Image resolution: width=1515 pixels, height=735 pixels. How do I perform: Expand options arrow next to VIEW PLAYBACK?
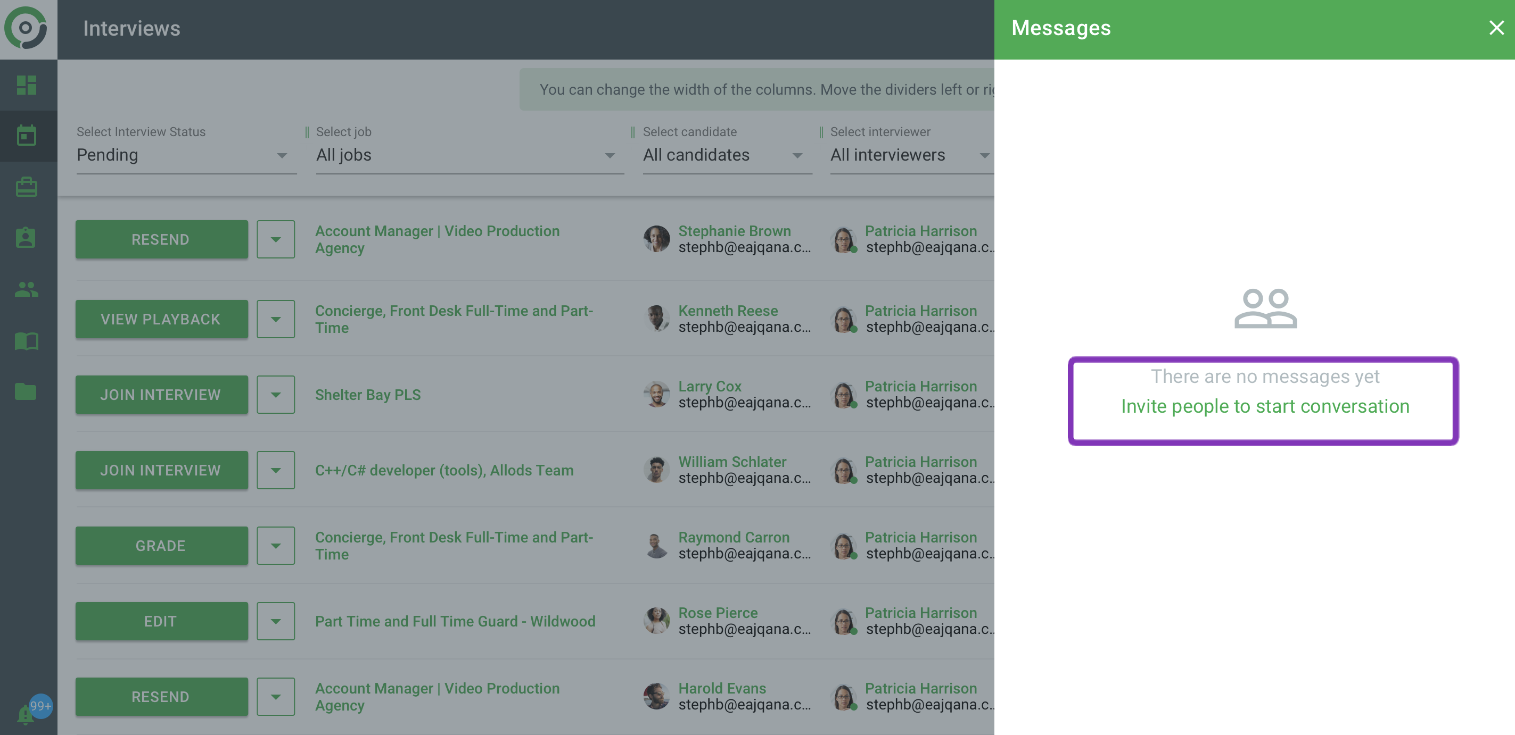[x=275, y=319]
